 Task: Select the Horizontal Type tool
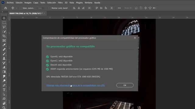(x=4, y=90)
